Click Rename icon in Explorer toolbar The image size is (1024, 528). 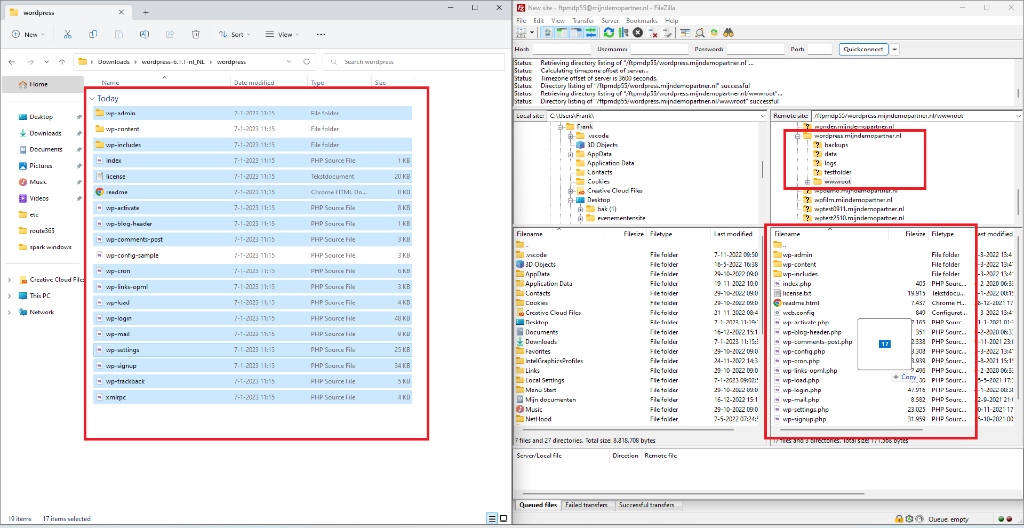point(145,34)
